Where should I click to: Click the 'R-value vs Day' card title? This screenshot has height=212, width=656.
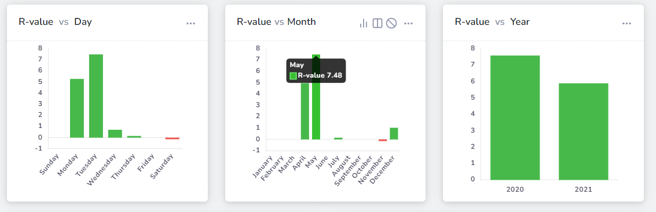pyautogui.click(x=55, y=22)
